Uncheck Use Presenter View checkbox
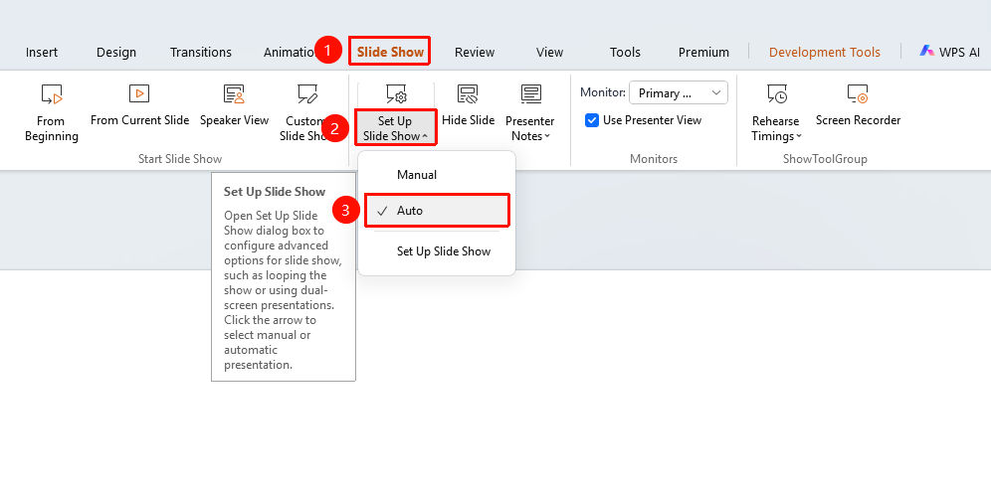This screenshot has height=495, width=991. [592, 120]
